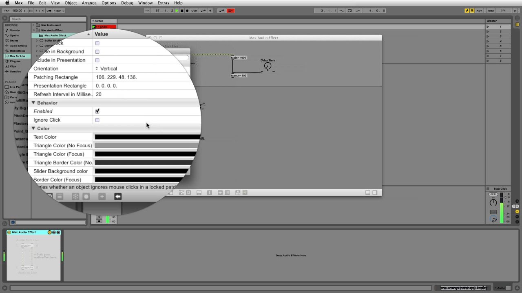Collapse the Color section in inspector

33,129
